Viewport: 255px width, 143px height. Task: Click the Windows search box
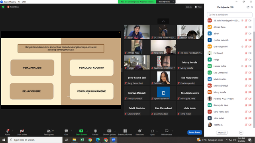pos(35,140)
